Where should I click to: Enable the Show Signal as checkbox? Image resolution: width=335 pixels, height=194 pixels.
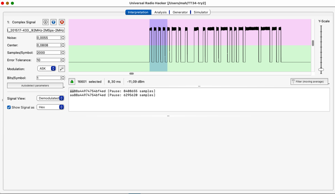click(9, 107)
